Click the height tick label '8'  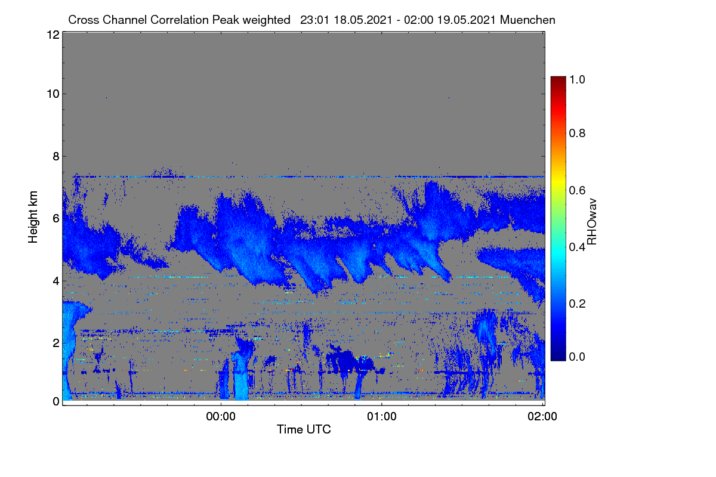tap(55, 156)
